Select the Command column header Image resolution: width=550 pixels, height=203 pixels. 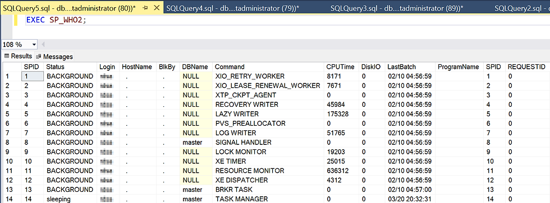[268, 67]
